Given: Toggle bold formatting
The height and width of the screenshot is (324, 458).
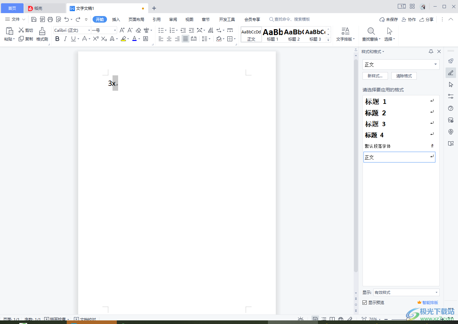Looking at the screenshot, I should tap(57, 39).
